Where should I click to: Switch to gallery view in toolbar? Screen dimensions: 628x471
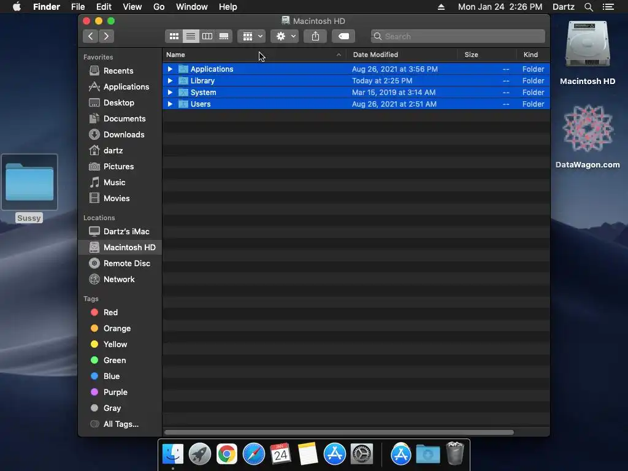click(x=224, y=36)
